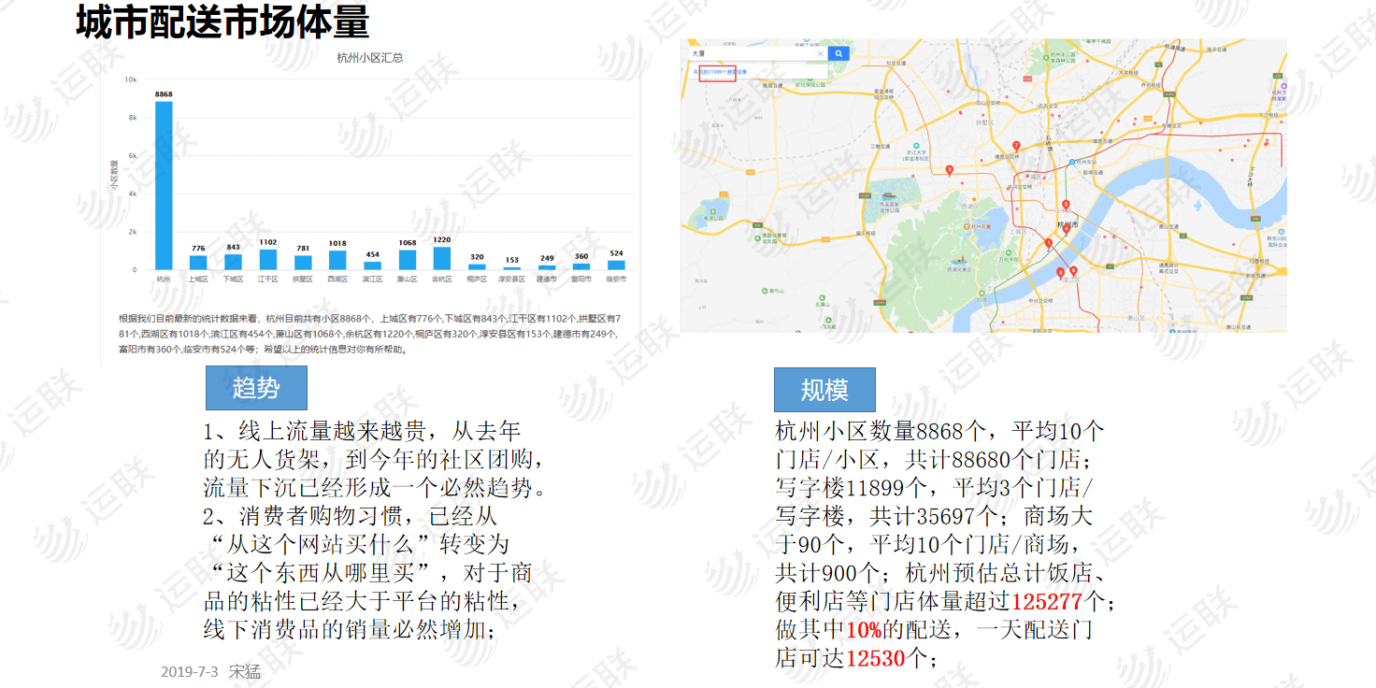The height and width of the screenshot is (688, 1376).
Task: Click the 上城区 bar in chart
Action: [x=198, y=263]
